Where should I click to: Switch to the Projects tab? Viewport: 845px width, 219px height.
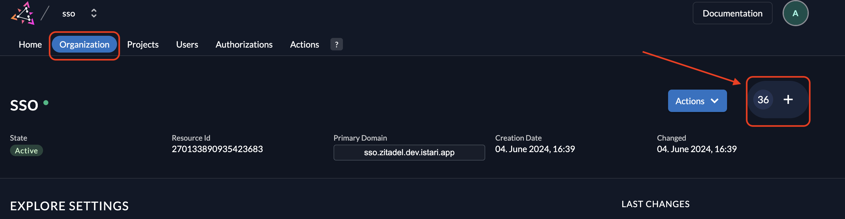(143, 44)
